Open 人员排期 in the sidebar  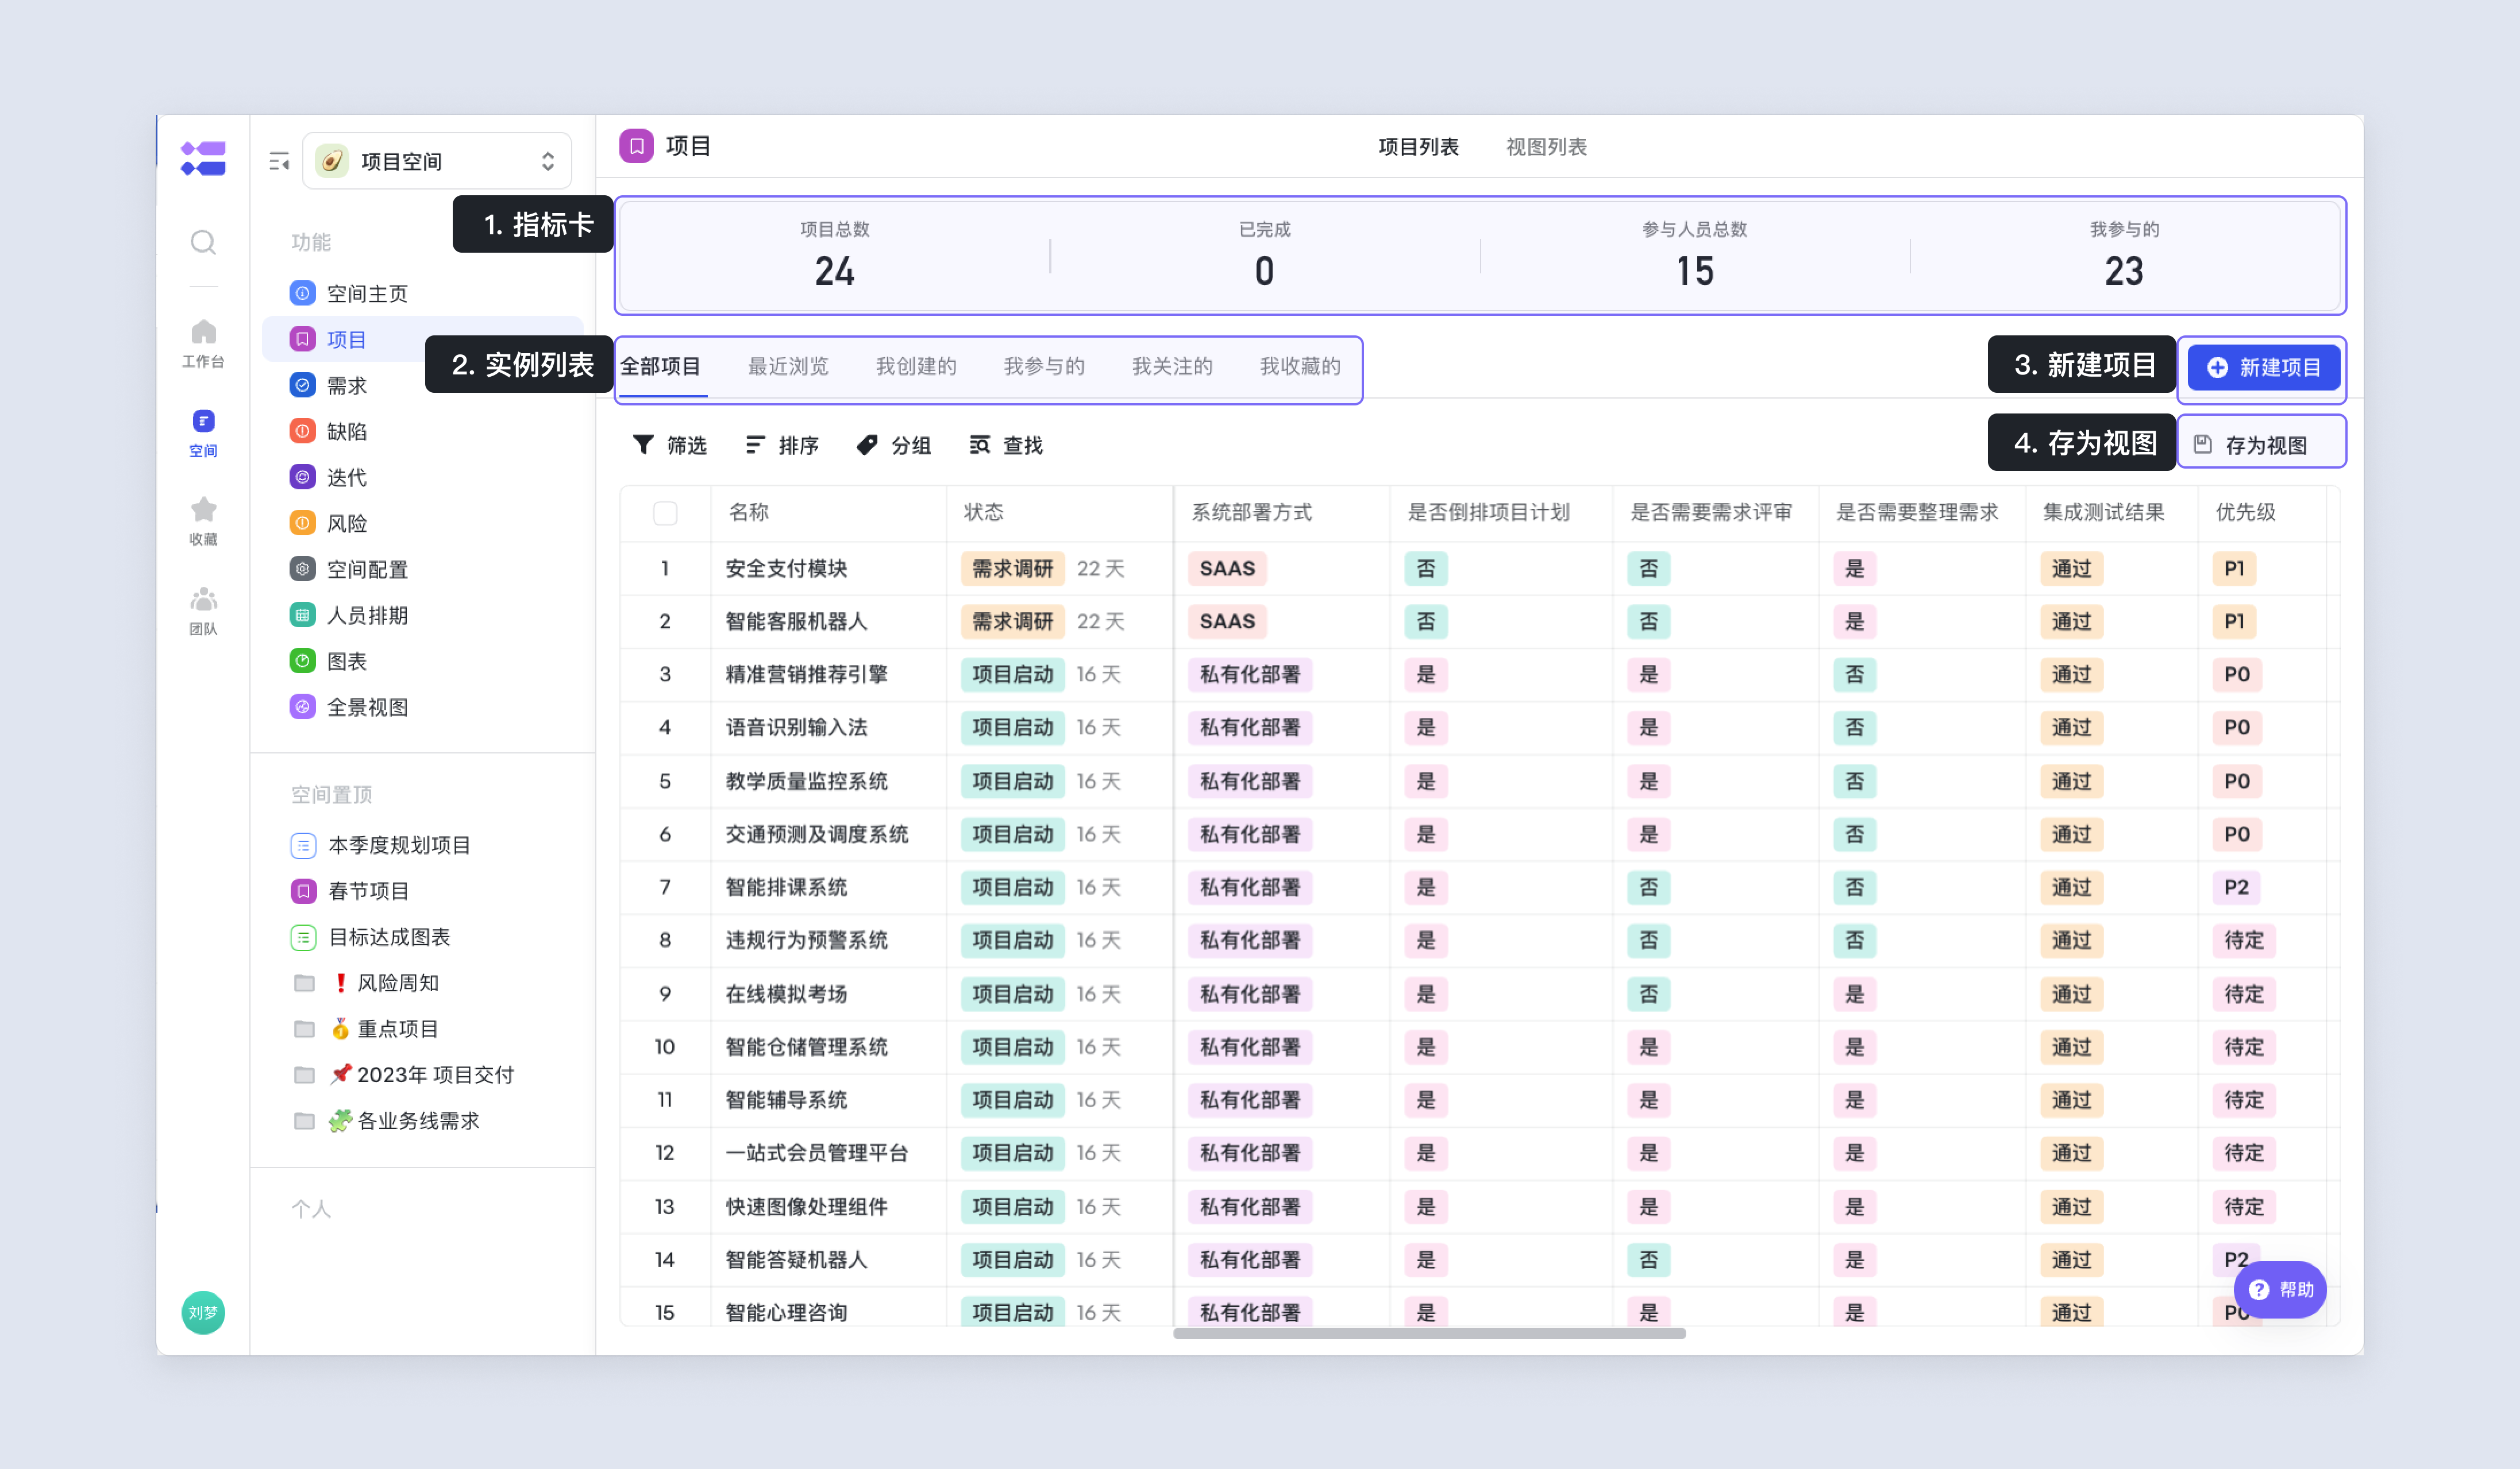pos(422,616)
